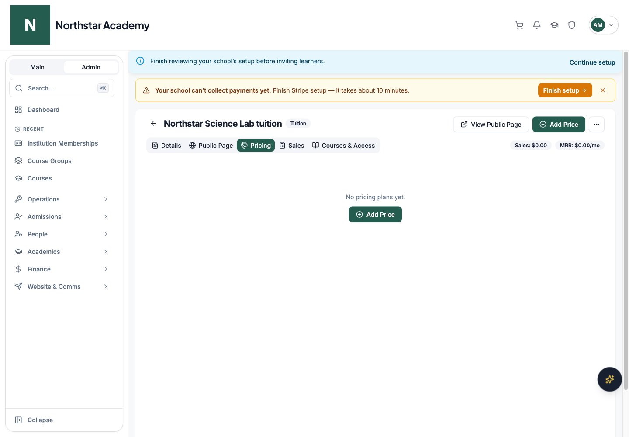Go to Dashboard
The width and height of the screenshot is (629, 437).
(x=62, y=110)
